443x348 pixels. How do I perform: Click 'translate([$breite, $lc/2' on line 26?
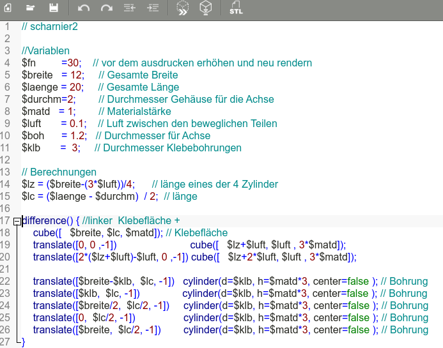point(87,330)
